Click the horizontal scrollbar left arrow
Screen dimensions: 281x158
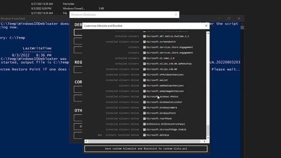point(86,141)
